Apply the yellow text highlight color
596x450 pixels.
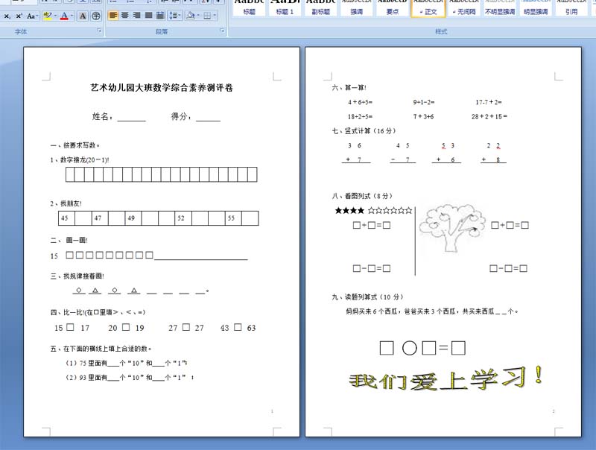tap(47, 16)
